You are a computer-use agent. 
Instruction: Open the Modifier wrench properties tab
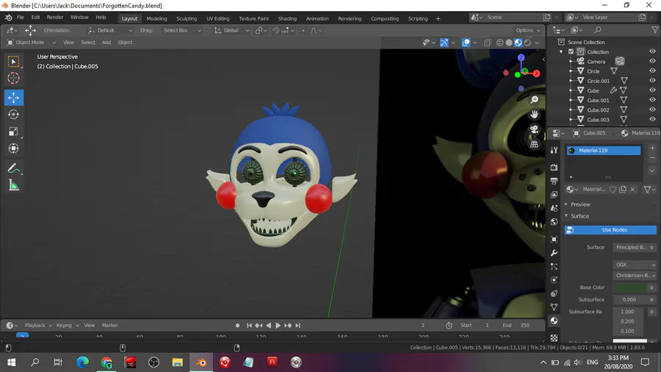click(554, 253)
